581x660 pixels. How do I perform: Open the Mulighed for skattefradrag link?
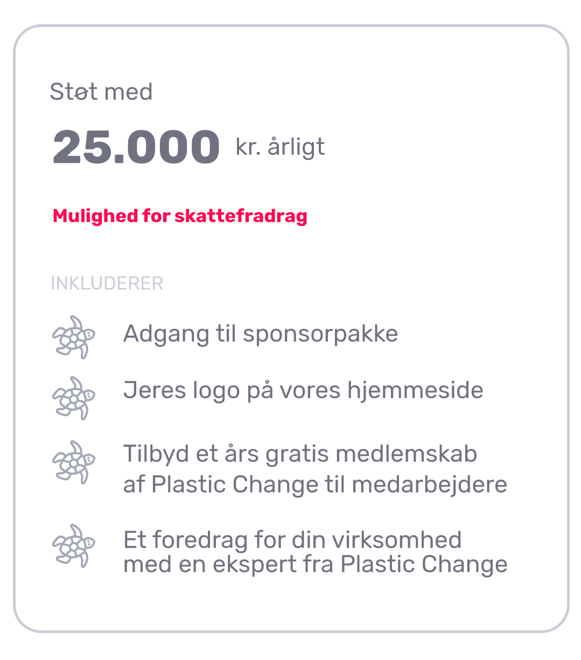click(180, 216)
